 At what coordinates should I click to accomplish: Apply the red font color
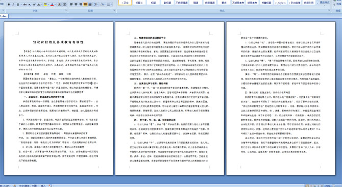click(52, 5)
